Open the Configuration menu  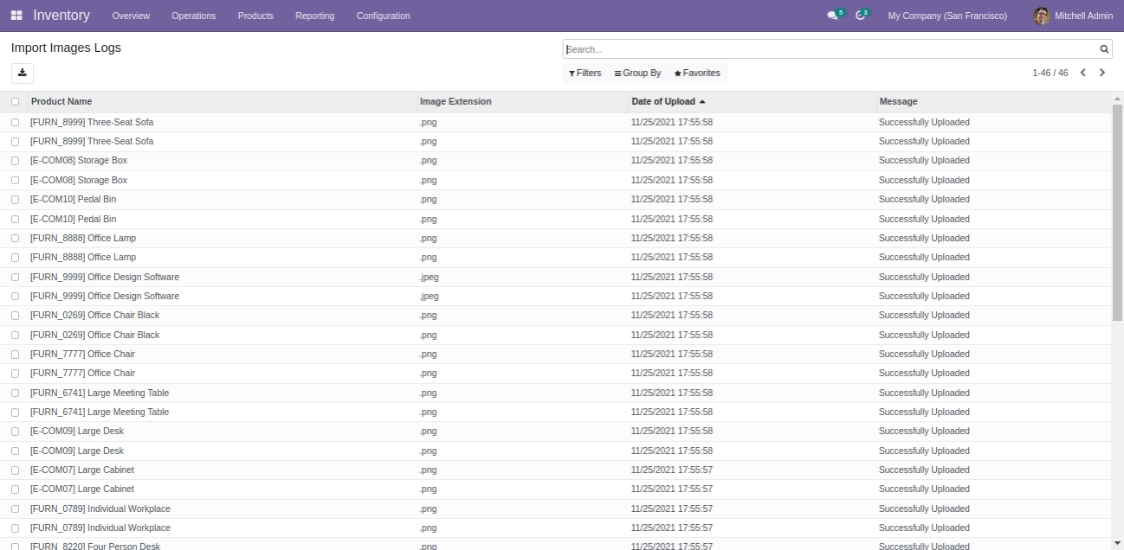(383, 16)
